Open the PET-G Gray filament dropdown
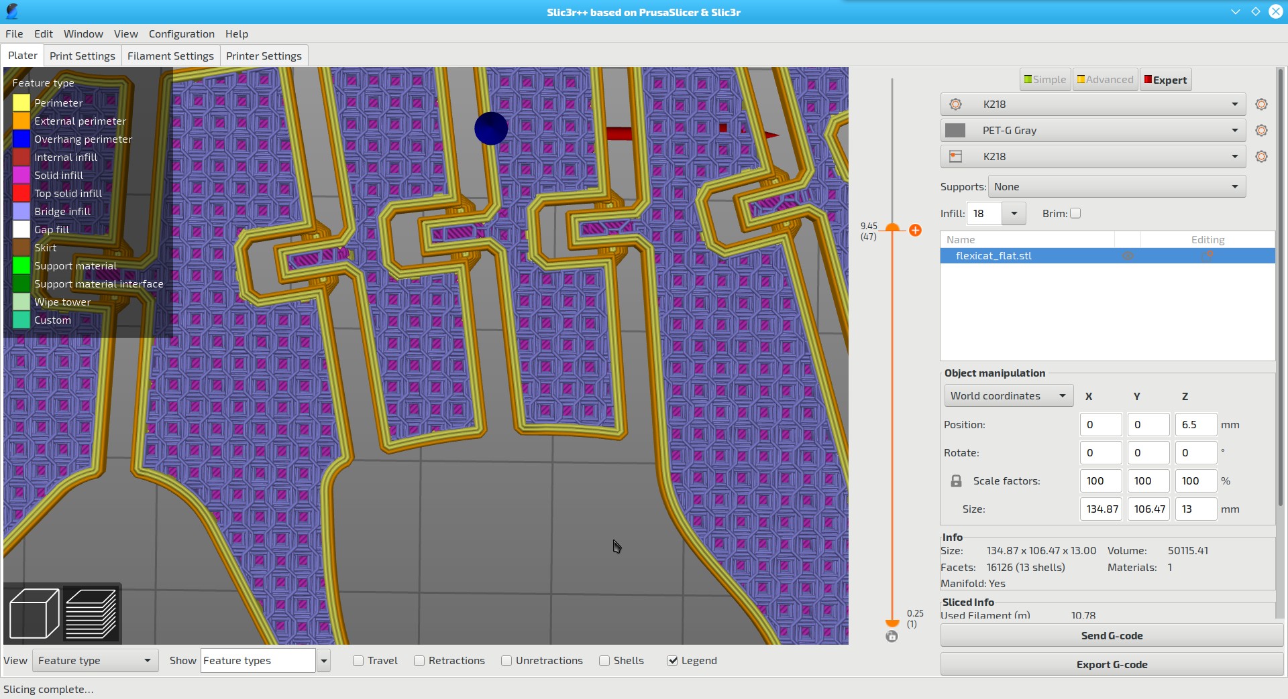 click(x=1093, y=131)
